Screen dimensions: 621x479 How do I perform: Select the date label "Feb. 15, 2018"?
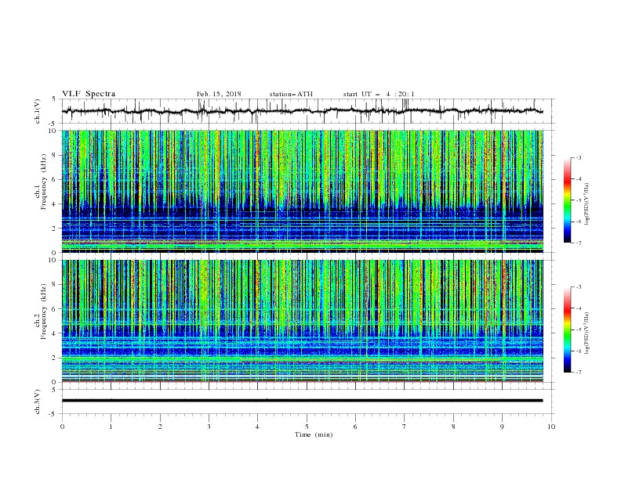tap(219, 94)
